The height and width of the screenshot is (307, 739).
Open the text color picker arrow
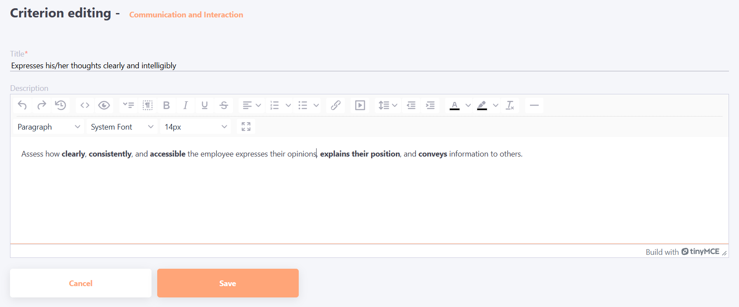click(x=468, y=105)
